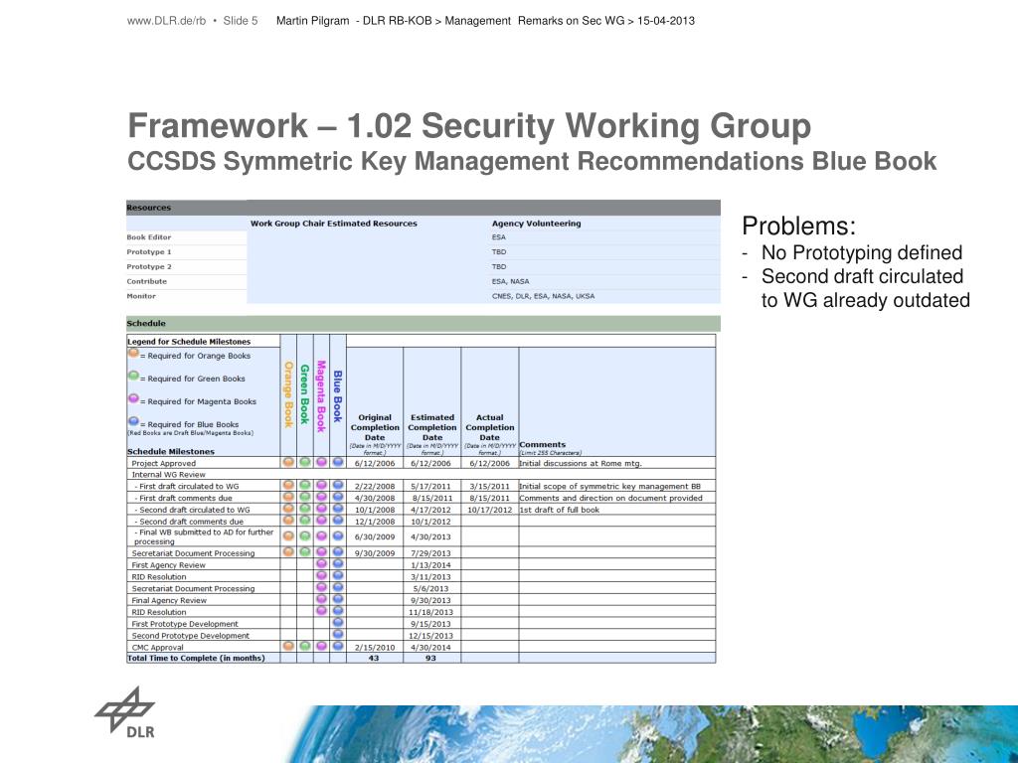Click the DLR logo at the slide's corner
This screenshot has width=1018, height=763.
click(x=124, y=712)
